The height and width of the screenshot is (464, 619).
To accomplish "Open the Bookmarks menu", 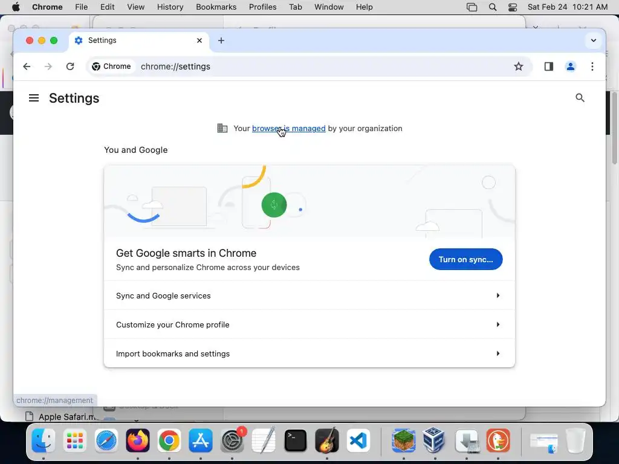I will 216,7.
